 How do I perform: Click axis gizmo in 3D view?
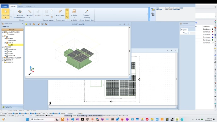pyautogui.click(x=32, y=69)
